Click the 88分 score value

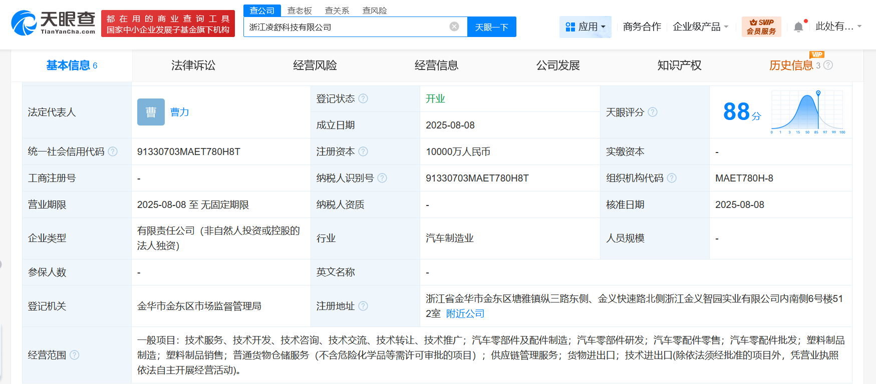click(742, 111)
